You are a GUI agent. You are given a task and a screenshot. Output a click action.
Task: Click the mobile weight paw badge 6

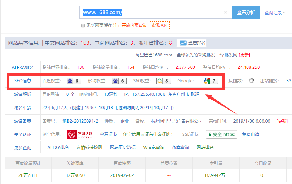coord(119,81)
